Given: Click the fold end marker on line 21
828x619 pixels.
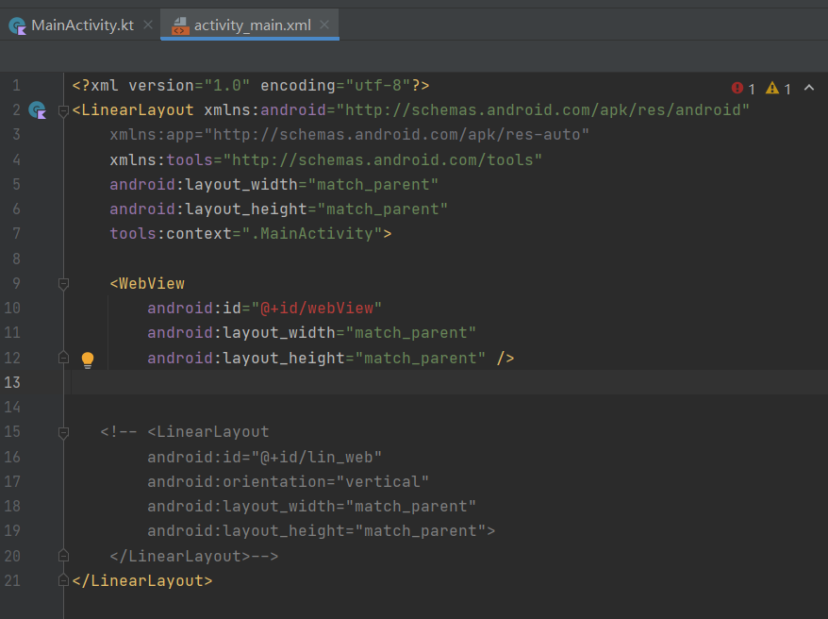Looking at the screenshot, I should click(63, 580).
